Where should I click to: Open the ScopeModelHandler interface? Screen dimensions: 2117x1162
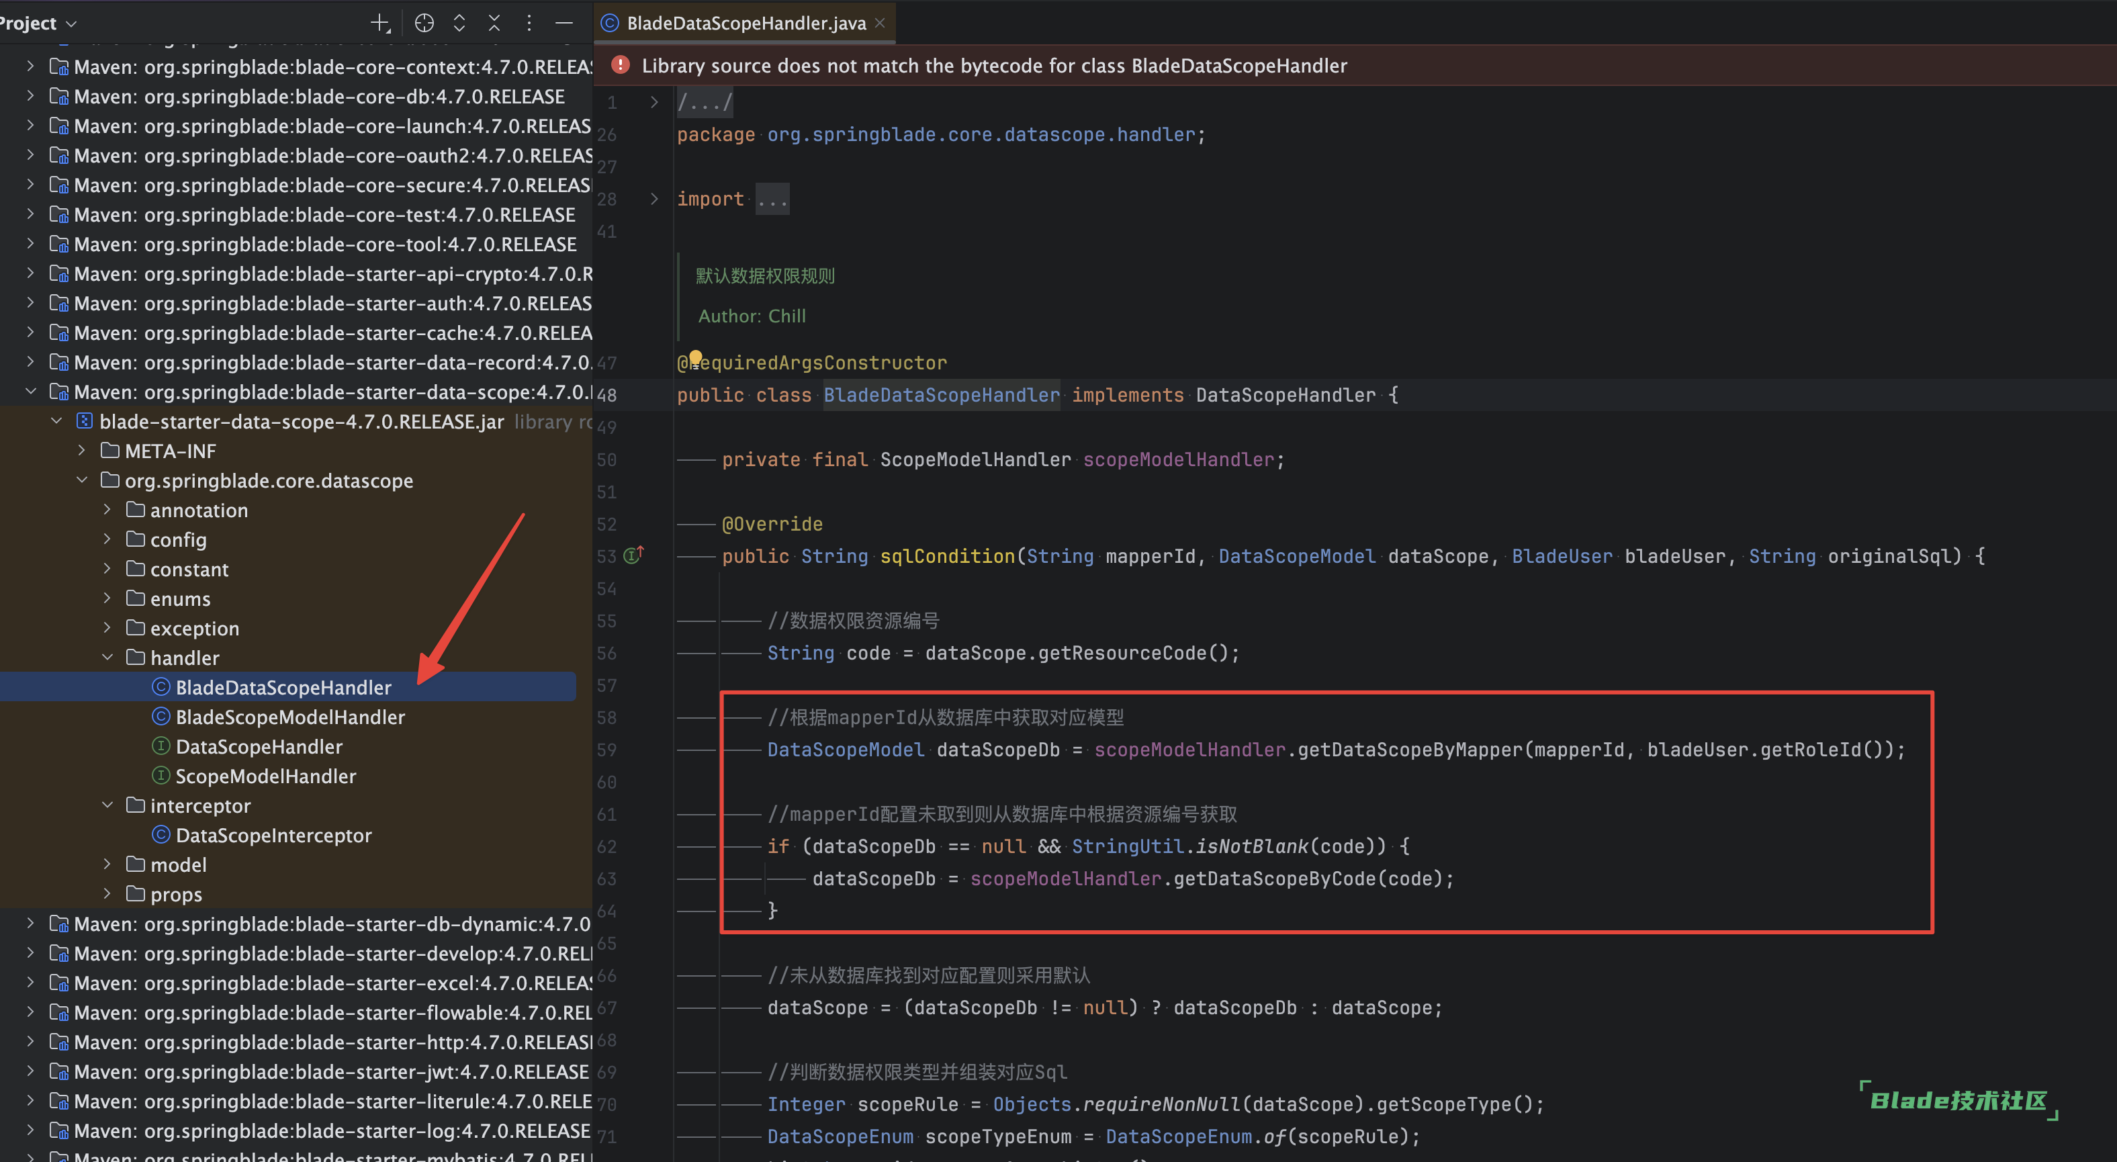pos(265,776)
